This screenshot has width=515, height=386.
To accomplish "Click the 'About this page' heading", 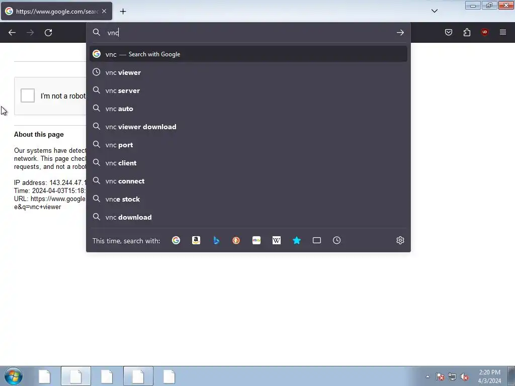I will point(39,134).
